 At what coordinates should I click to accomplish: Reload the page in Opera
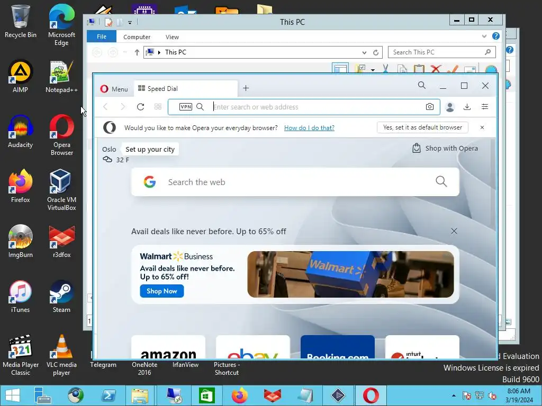140,107
